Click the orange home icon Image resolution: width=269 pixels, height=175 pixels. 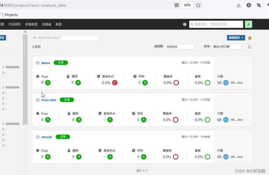point(250,38)
